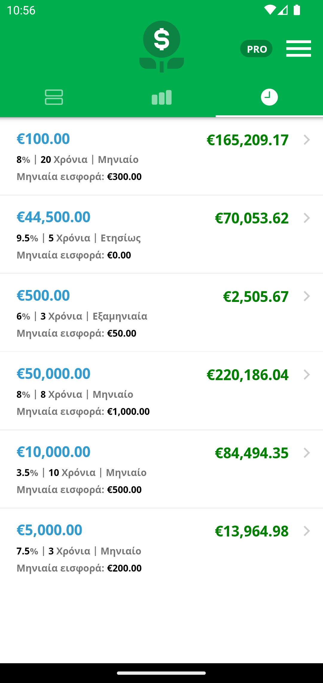Expand the €2,505.67 entry chevron
Screen dimensions: 323x683
307,296
